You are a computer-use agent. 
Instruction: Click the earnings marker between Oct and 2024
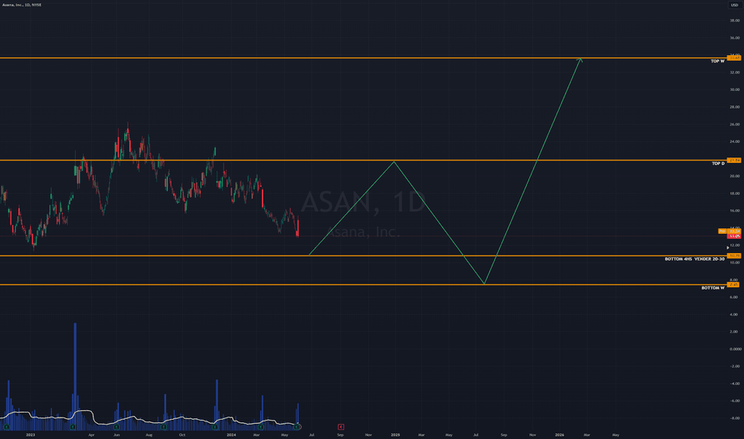click(x=215, y=427)
